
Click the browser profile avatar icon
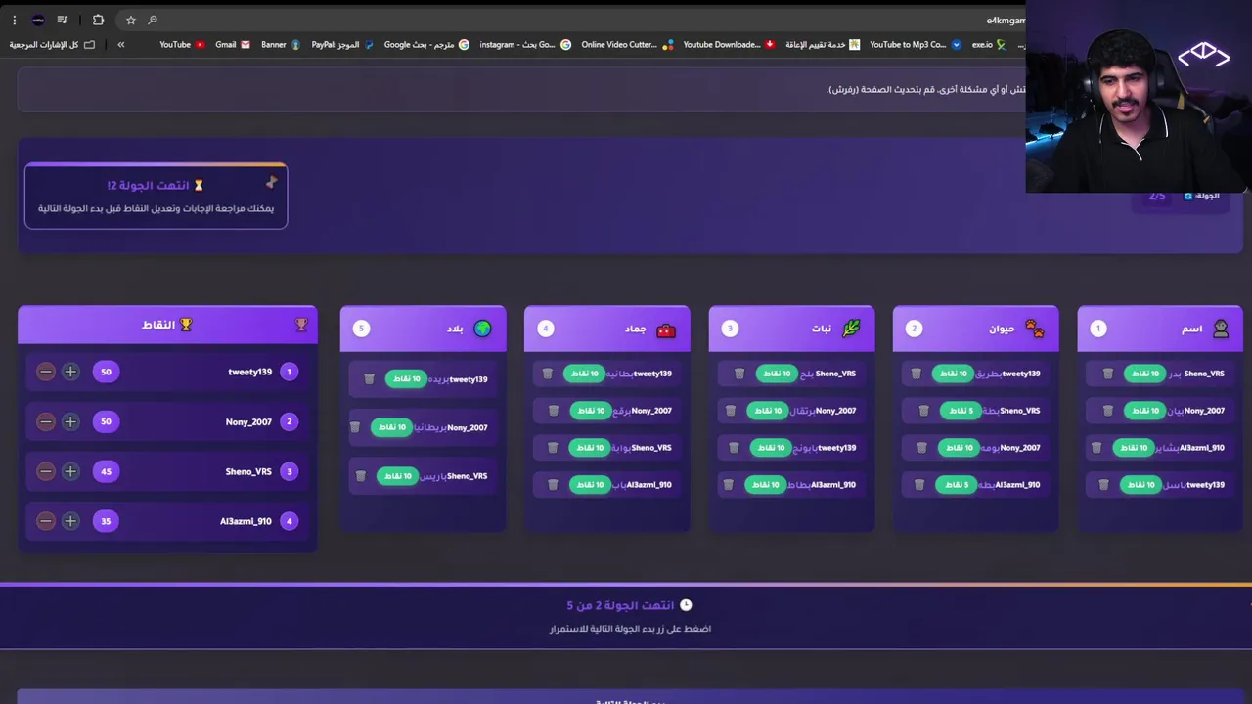(x=38, y=20)
